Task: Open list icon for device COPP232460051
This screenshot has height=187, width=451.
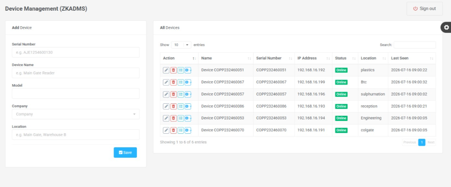Action: (x=181, y=70)
